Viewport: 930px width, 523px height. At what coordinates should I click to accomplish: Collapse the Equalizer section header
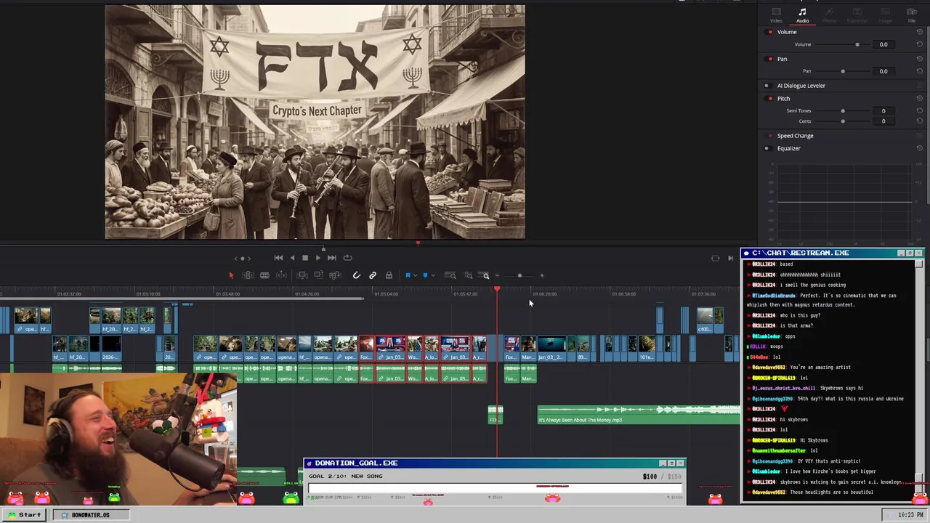789,148
